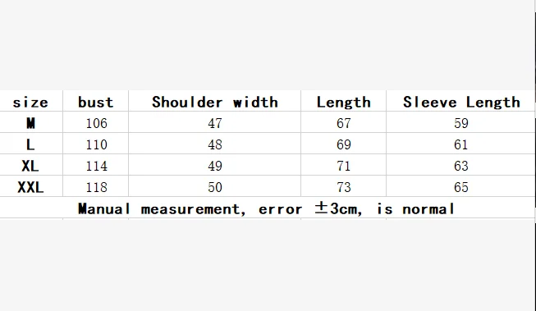The image size is (536, 311).
Task: Click the 'size' column header
Action: [30, 103]
